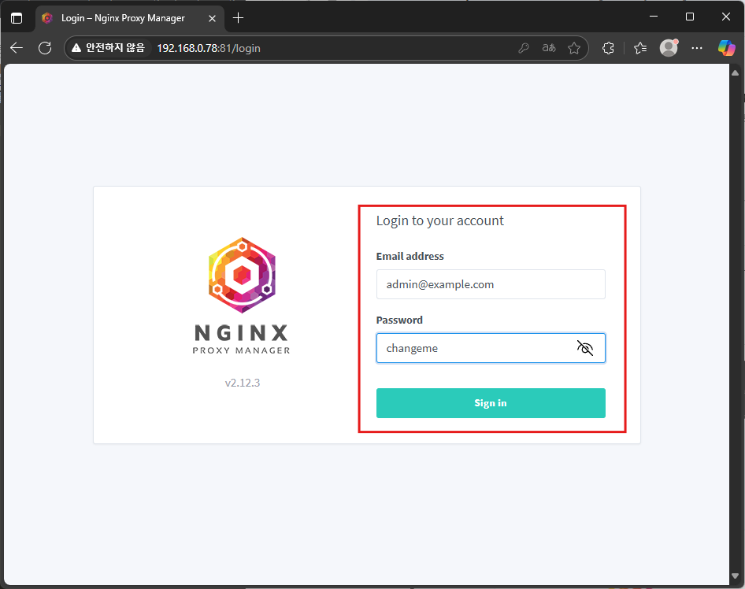Click the address bar URL 192.168.0.78:81/login
This screenshot has width=745, height=589.
[x=209, y=49]
